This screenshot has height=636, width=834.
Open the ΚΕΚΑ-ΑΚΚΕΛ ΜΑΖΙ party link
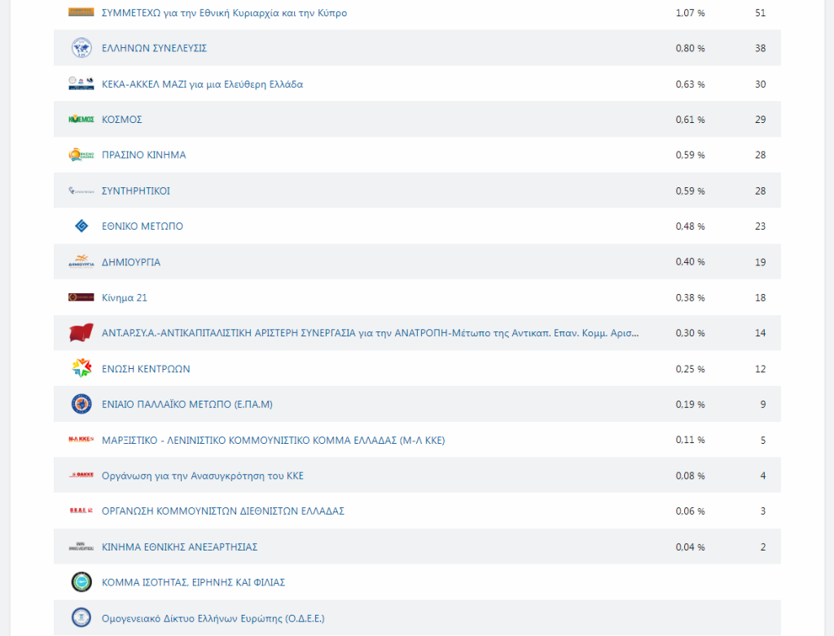click(202, 84)
